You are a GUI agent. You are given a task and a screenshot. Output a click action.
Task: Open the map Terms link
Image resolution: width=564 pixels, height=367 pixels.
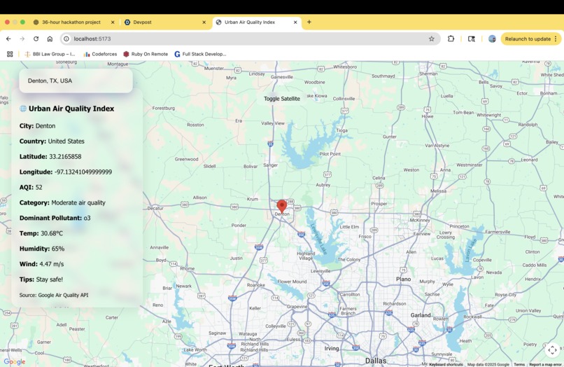pyautogui.click(x=519, y=364)
